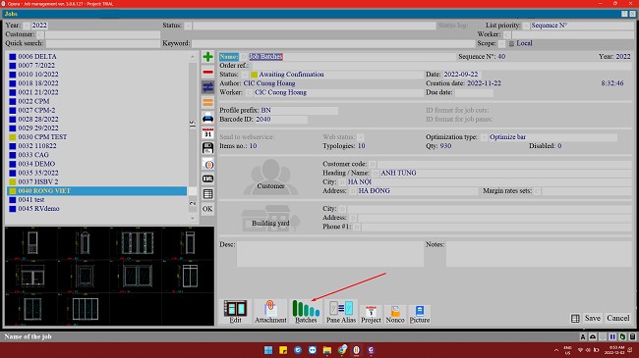Viewport: 639px width, 358px height.
Task: Click the red minus delete job icon
Action: point(207,72)
